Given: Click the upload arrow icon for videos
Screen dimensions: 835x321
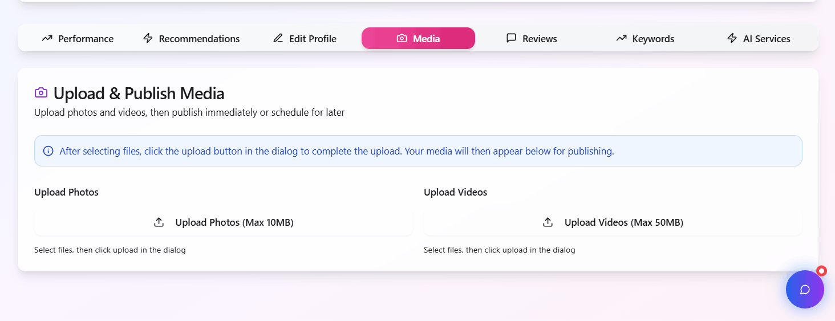Looking at the screenshot, I should point(548,222).
